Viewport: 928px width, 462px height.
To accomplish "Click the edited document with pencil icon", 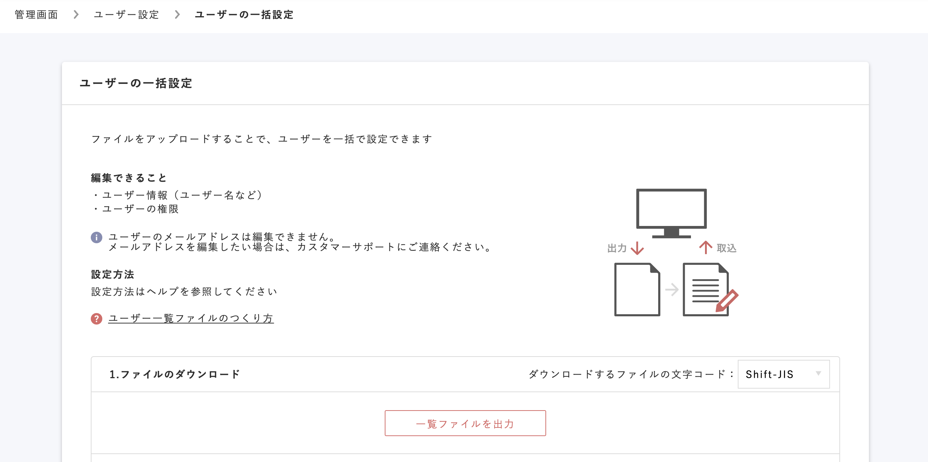I will click(x=710, y=290).
